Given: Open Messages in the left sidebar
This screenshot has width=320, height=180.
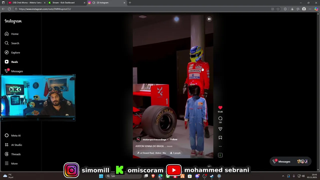Looking at the screenshot, I should click(x=14, y=71).
